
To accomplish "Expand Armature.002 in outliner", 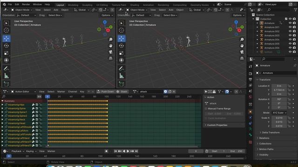I will click(x=257, y=31).
